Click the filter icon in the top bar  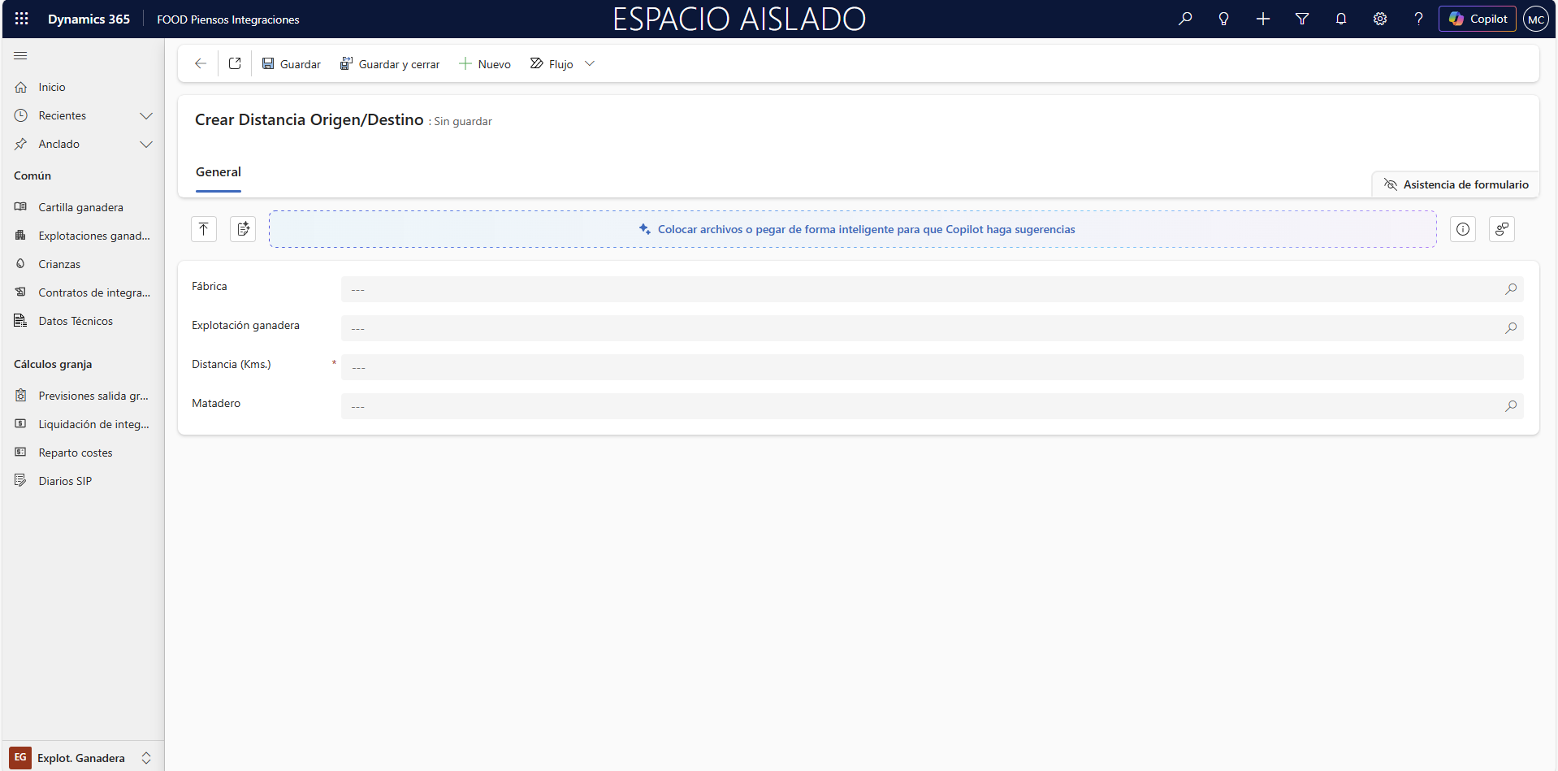tap(1301, 19)
